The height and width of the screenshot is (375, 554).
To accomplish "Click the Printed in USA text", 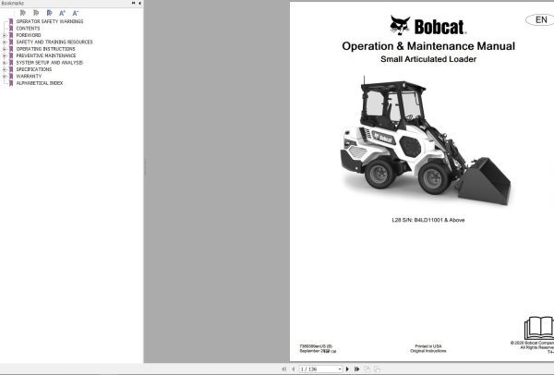I will pos(428,346).
